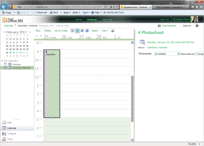Viewport: 204px width, 146px height.
Task: Click Delete in calendar toolbar
Action: [x=47, y=31]
